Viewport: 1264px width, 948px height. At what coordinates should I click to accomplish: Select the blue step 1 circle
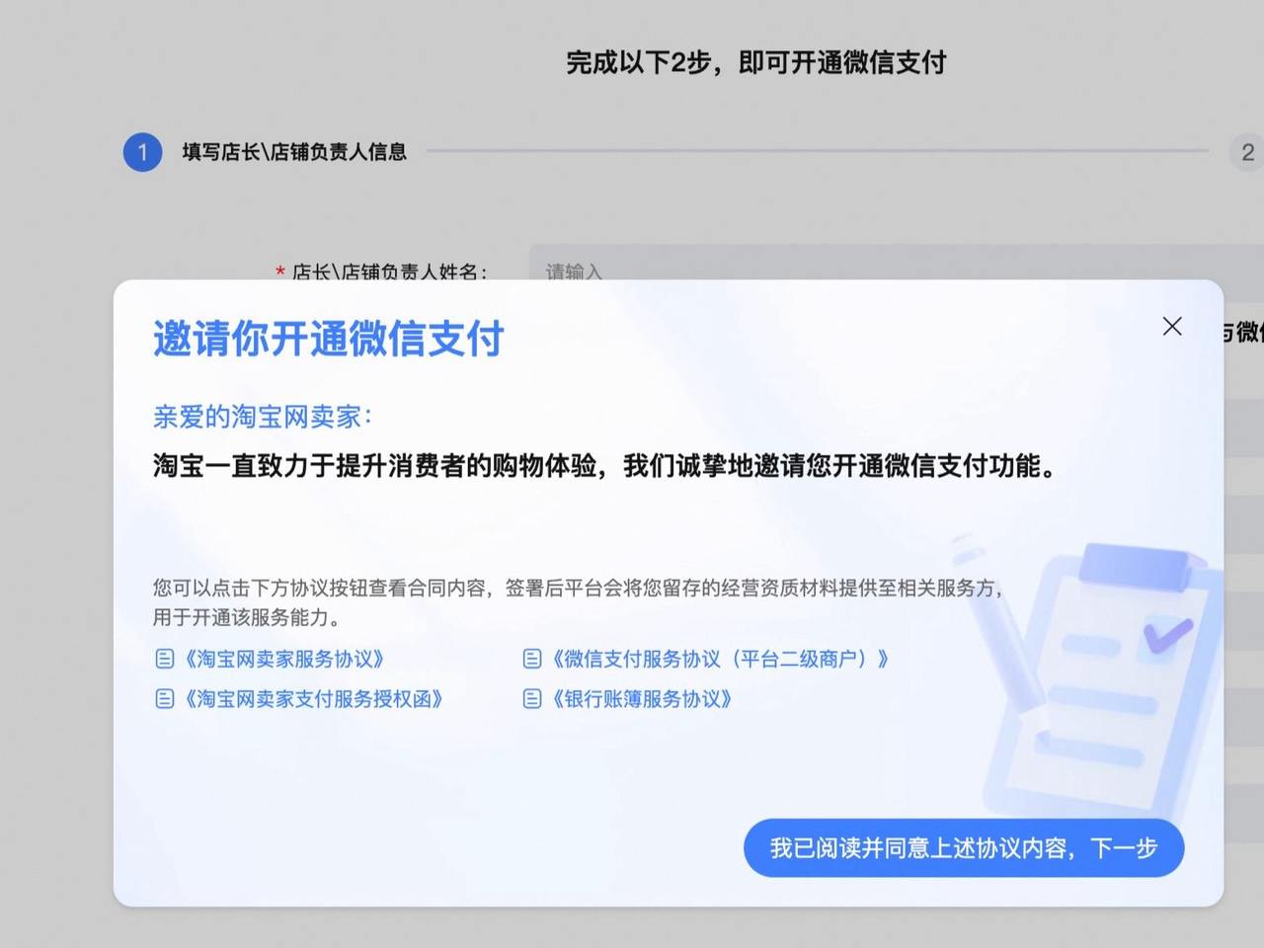coord(142,152)
